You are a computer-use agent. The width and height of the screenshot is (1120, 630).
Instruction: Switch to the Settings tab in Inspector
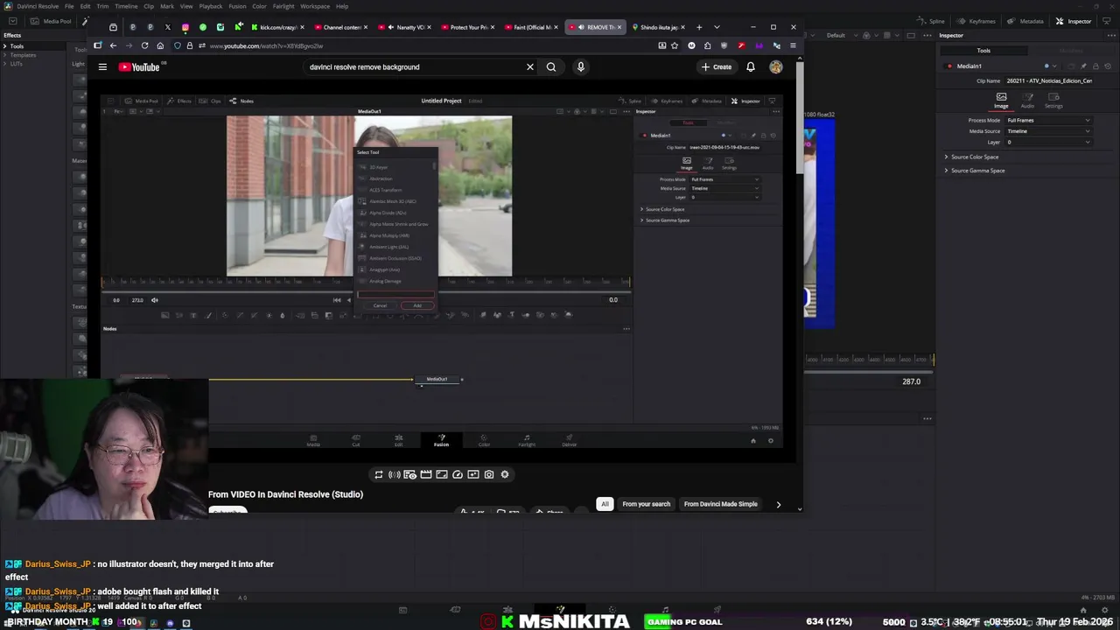(1053, 101)
